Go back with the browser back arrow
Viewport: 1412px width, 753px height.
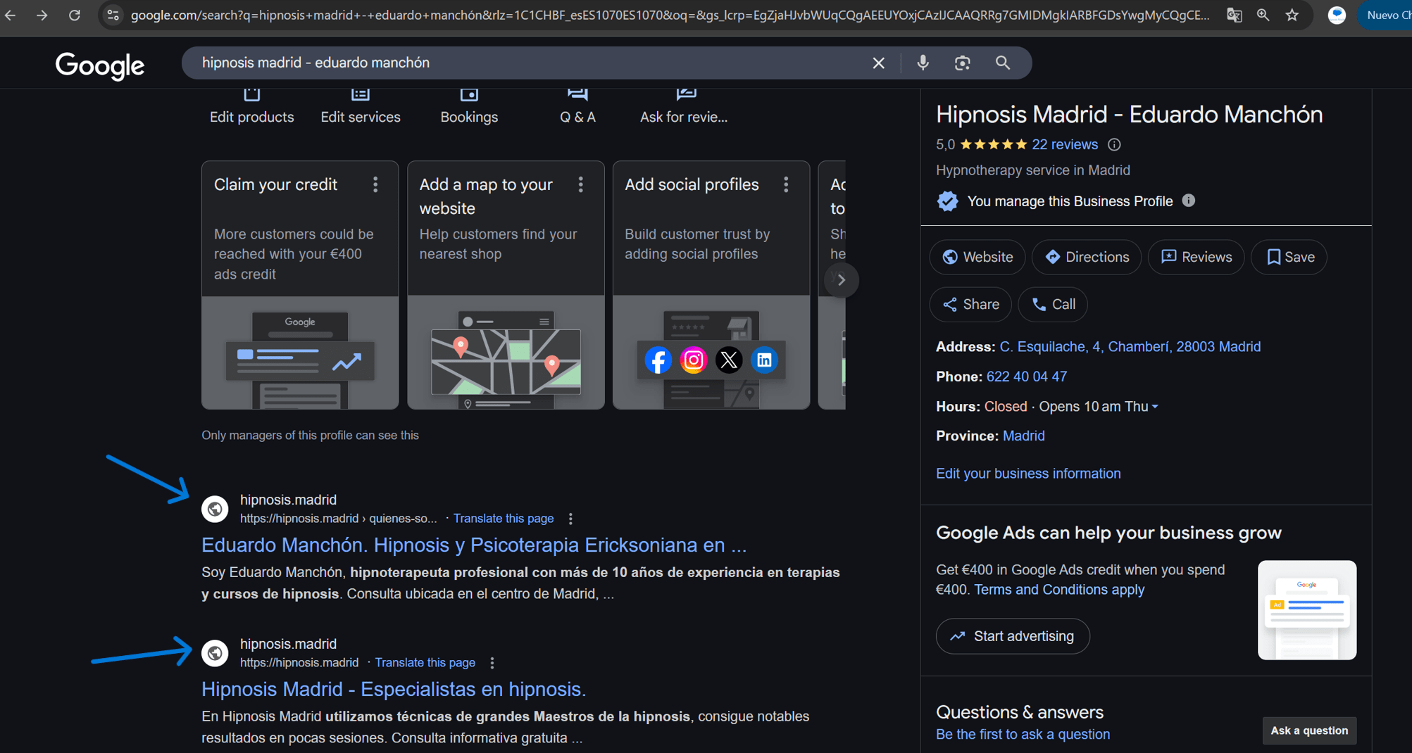(x=11, y=15)
